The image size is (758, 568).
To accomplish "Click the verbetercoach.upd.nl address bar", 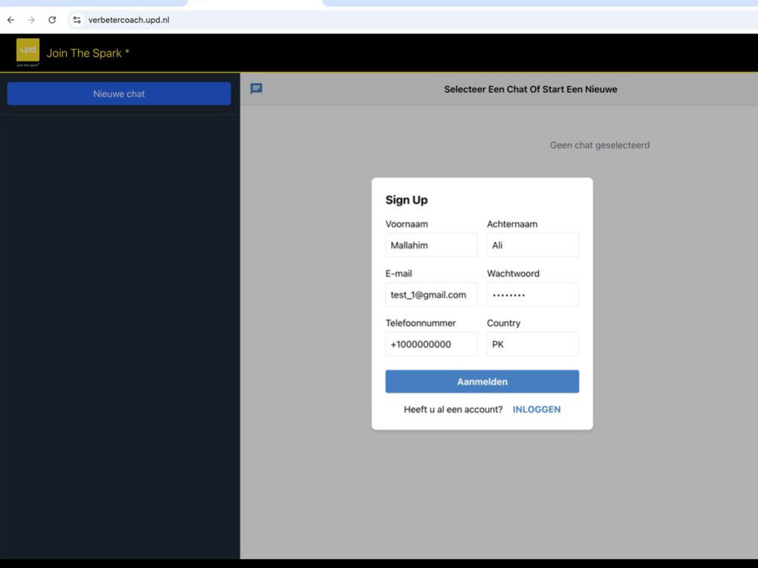I will (129, 20).
